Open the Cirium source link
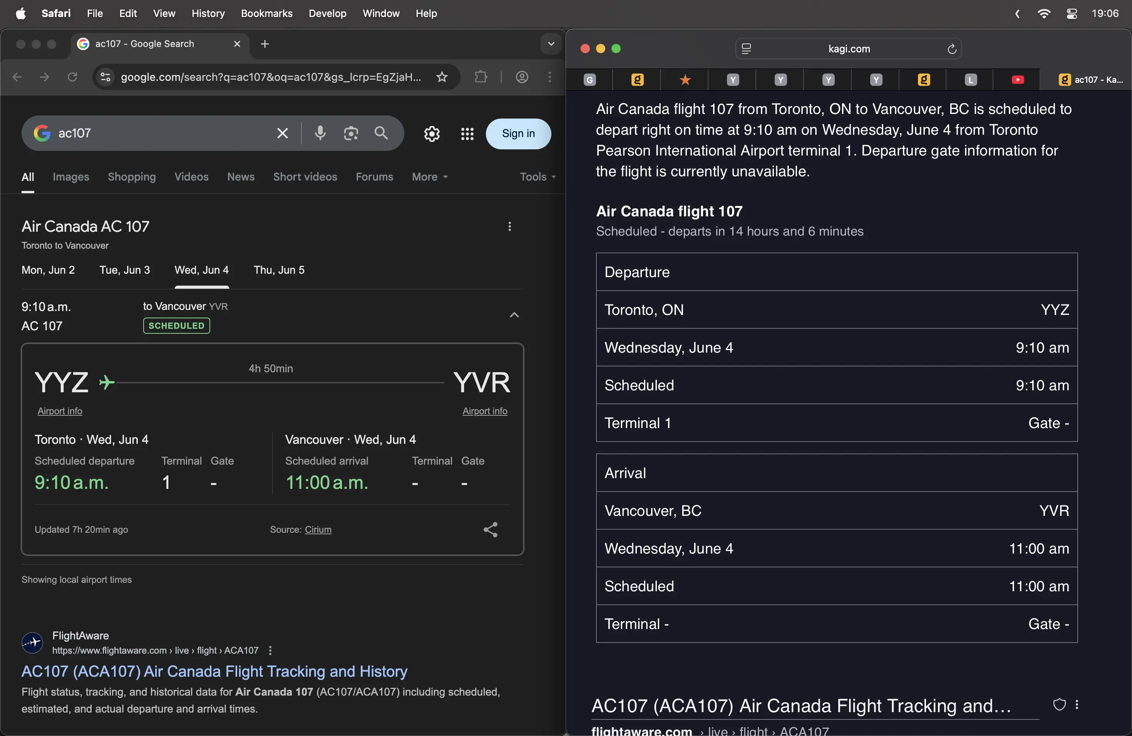 [x=318, y=530]
